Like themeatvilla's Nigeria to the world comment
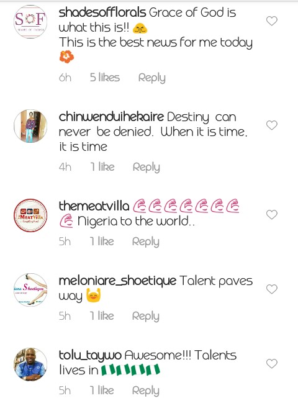The height and width of the screenshot is (416, 298). coord(272,215)
